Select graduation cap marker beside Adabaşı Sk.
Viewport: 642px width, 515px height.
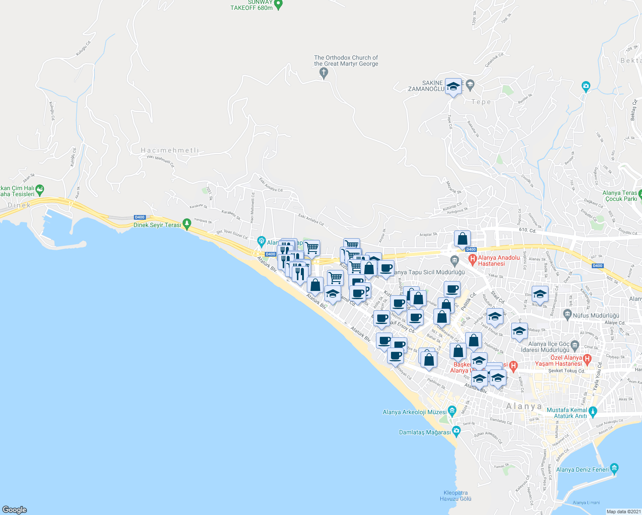click(x=519, y=331)
